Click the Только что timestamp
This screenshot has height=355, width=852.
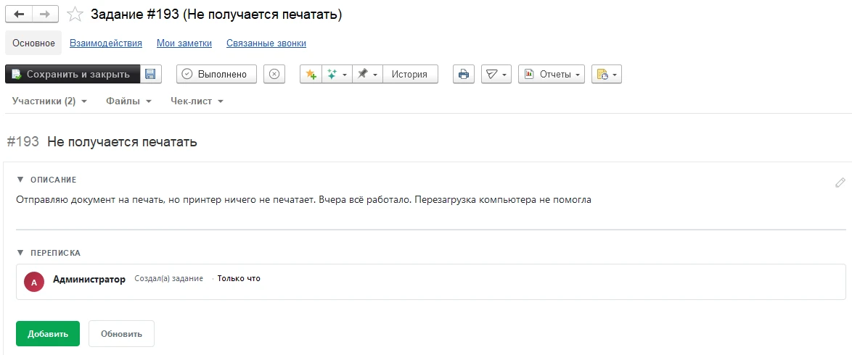pos(239,279)
